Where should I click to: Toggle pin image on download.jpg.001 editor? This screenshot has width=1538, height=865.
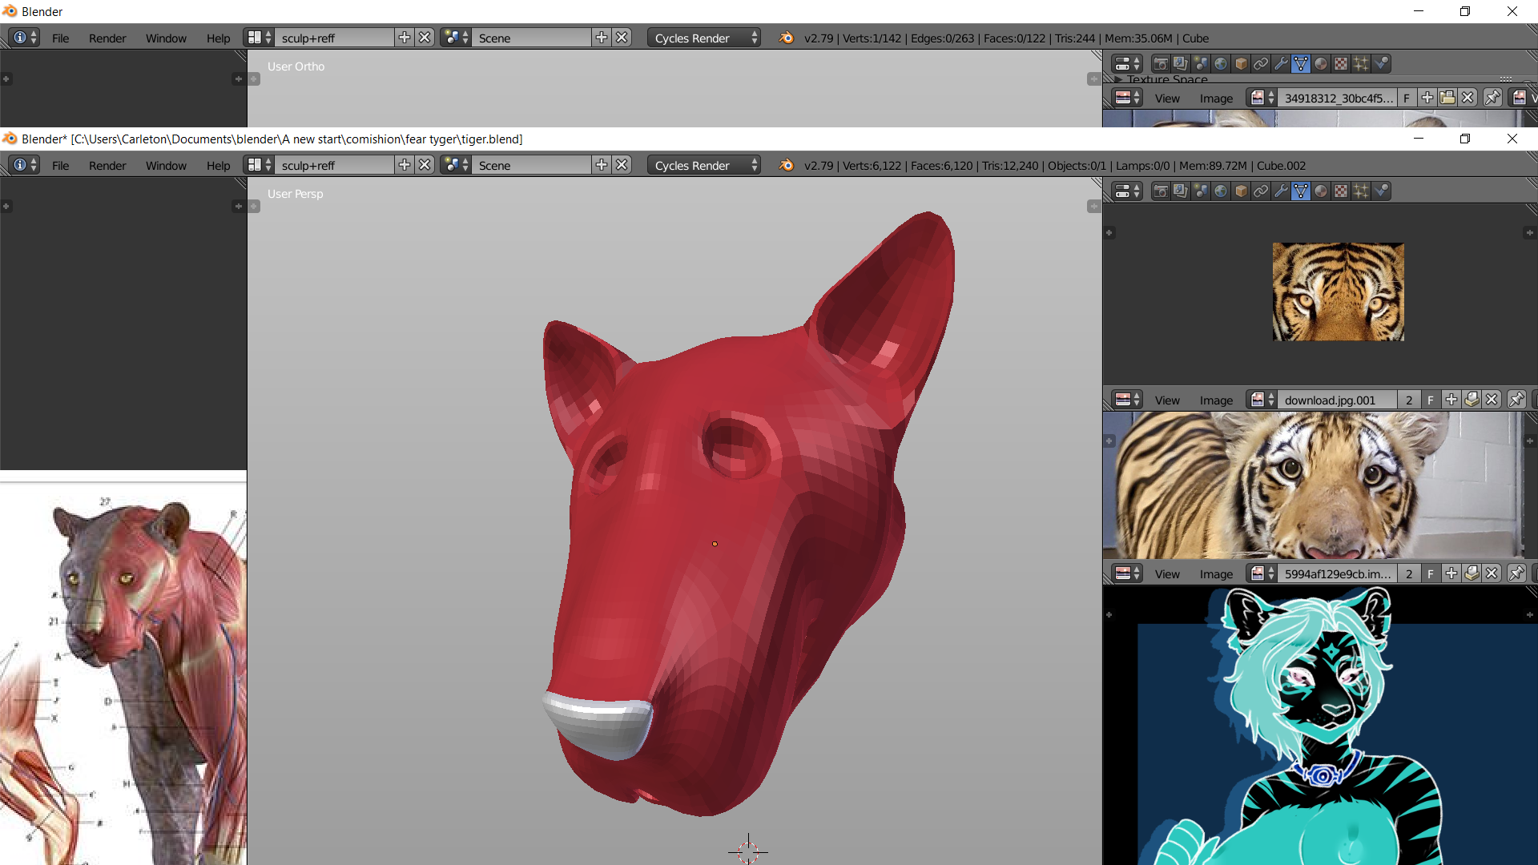click(1516, 400)
